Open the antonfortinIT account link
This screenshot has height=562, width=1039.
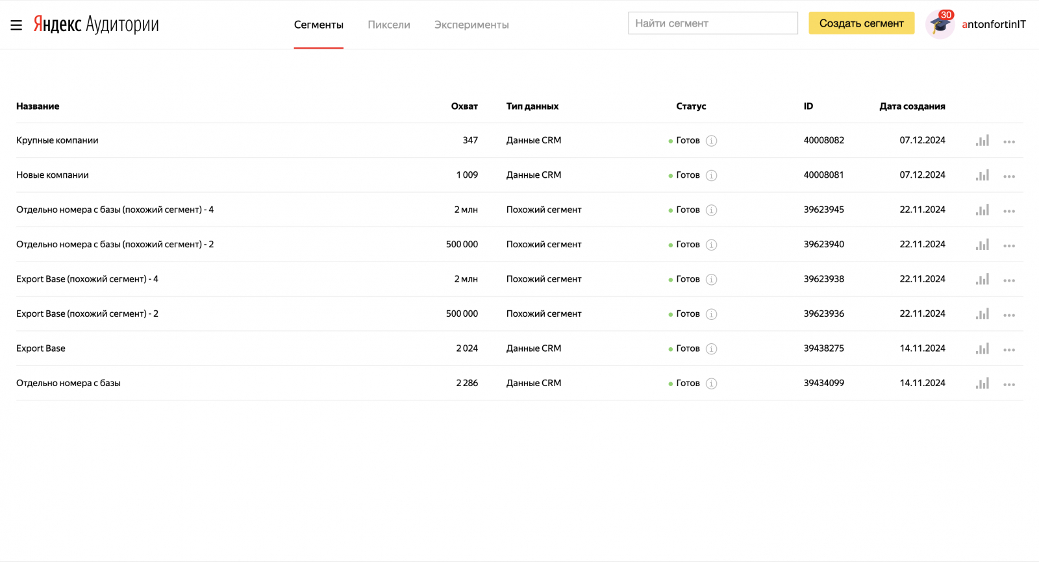click(994, 25)
